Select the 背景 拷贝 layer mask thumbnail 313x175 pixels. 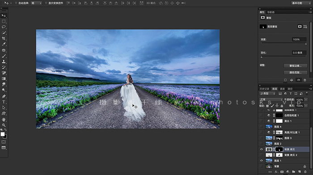pyautogui.click(x=279, y=149)
